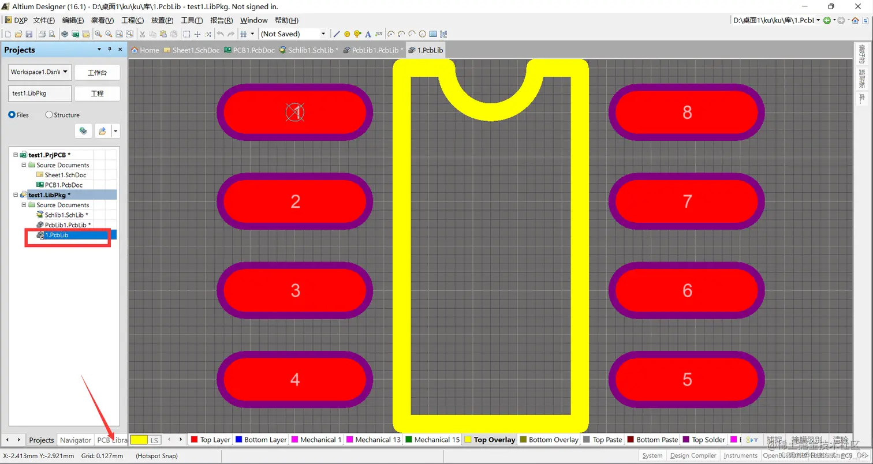
Task: Click the Paste clipboard icon
Action: pyautogui.click(x=163, y=34)
